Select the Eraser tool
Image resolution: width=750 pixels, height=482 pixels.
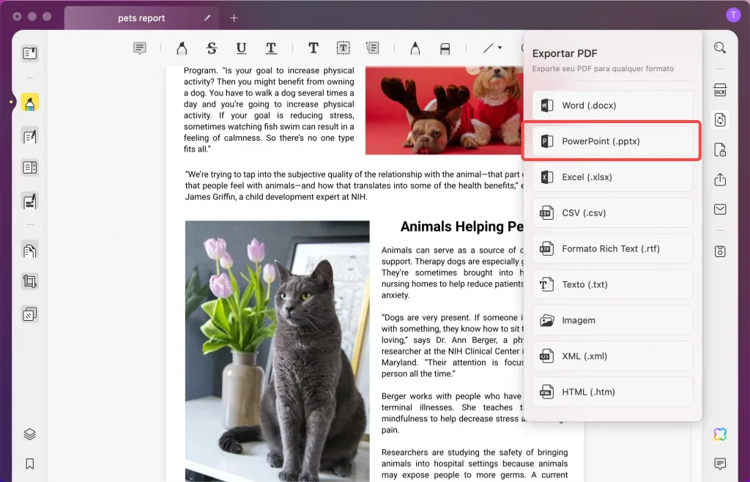coord(445,48)
